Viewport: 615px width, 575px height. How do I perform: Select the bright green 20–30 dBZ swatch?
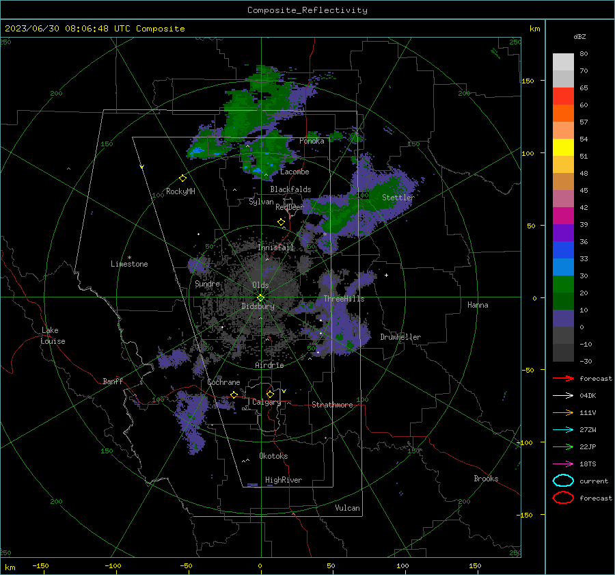[x=563, y=284]
